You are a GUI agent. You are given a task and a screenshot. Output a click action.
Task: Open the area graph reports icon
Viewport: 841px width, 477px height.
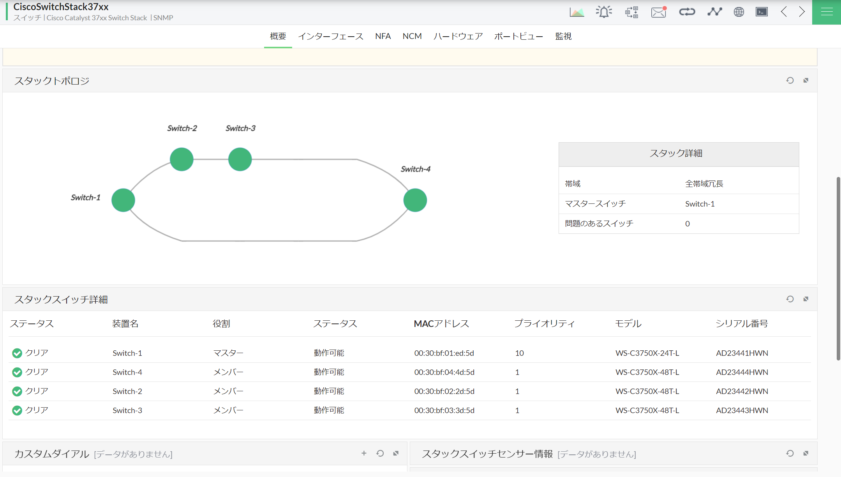coord(577,12)
